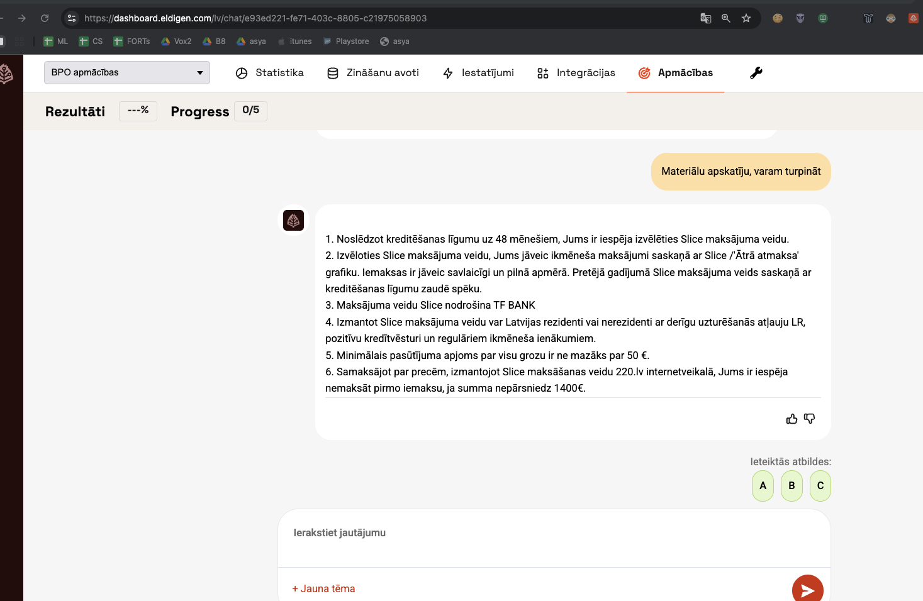Click the Apmācības target icon

tap(644, 73)
